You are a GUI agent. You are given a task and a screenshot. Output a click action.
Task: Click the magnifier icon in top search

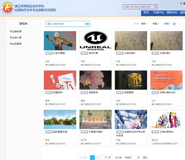155,7
